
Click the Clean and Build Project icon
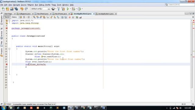tap(63, 9)
